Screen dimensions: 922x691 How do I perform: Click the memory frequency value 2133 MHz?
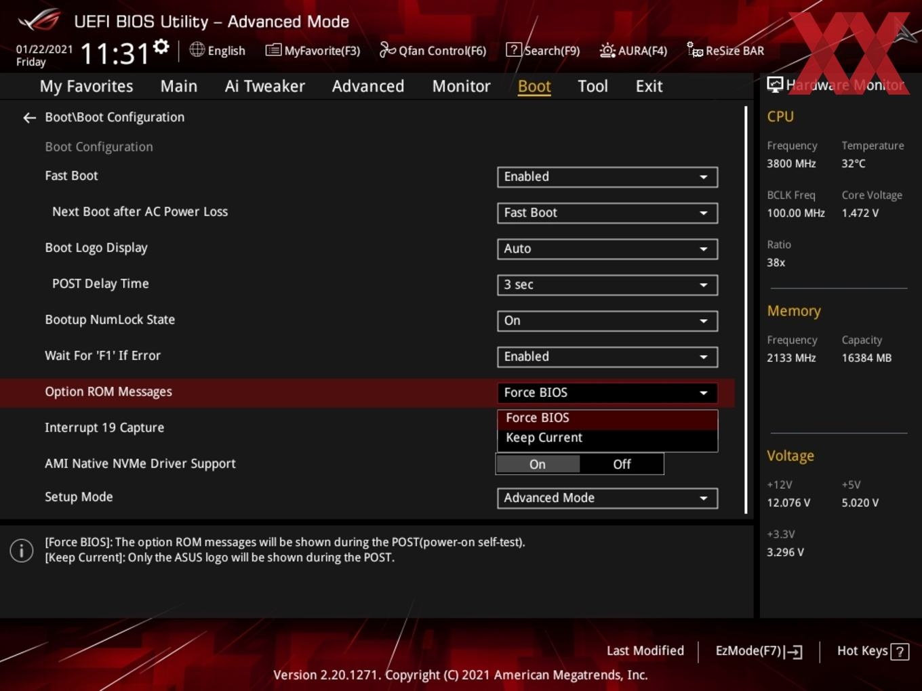pyautogui.click(x=791, y=358)
